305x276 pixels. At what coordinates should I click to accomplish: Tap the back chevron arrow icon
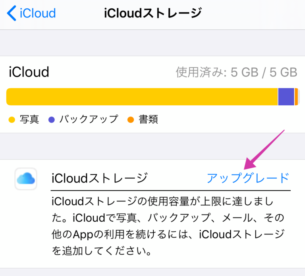pos(12,13)
